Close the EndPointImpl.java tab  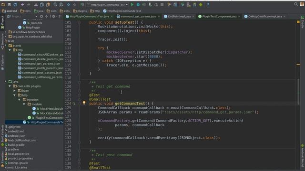click(193, 17)
